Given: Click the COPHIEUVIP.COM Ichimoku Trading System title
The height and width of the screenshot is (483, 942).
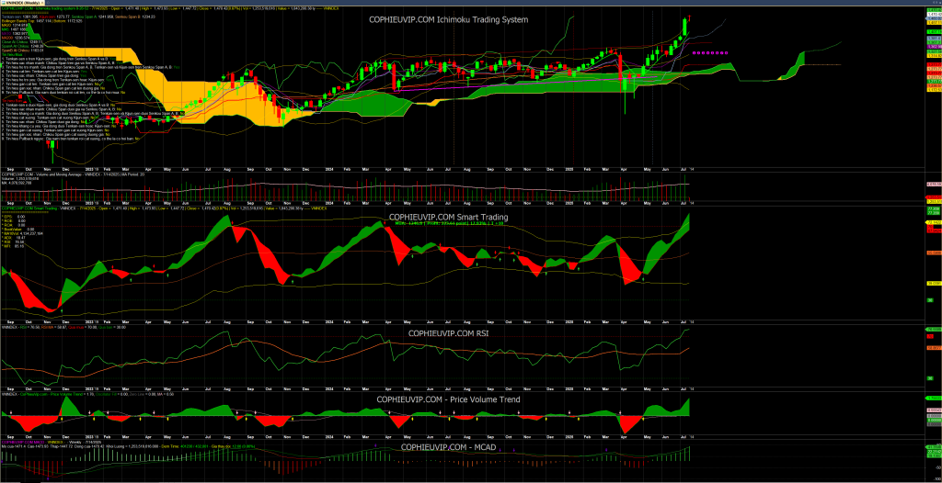Looking at the screenshot, I should click(448, 19).
